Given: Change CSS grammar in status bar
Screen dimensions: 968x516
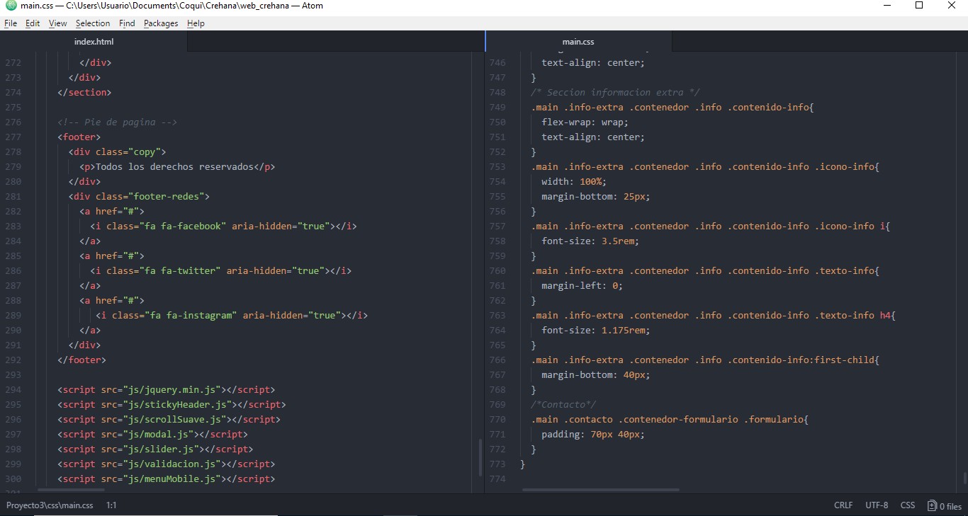Looking at the screenshot, I should pos(908,505).
